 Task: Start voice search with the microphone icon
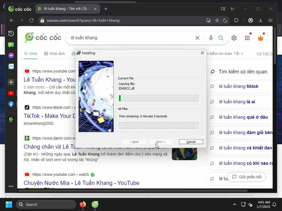(211, 38)
